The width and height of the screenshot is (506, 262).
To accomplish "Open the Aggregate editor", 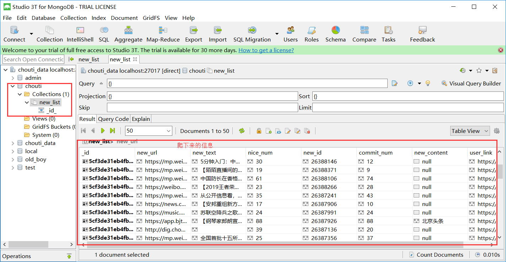I will pyautogui.click(x=128, y=34).
